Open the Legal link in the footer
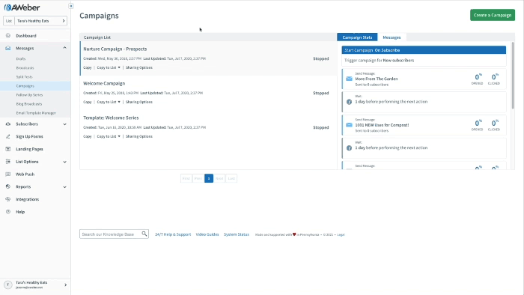524x295 pixels. pyautogui.click(x=341, y=235)
